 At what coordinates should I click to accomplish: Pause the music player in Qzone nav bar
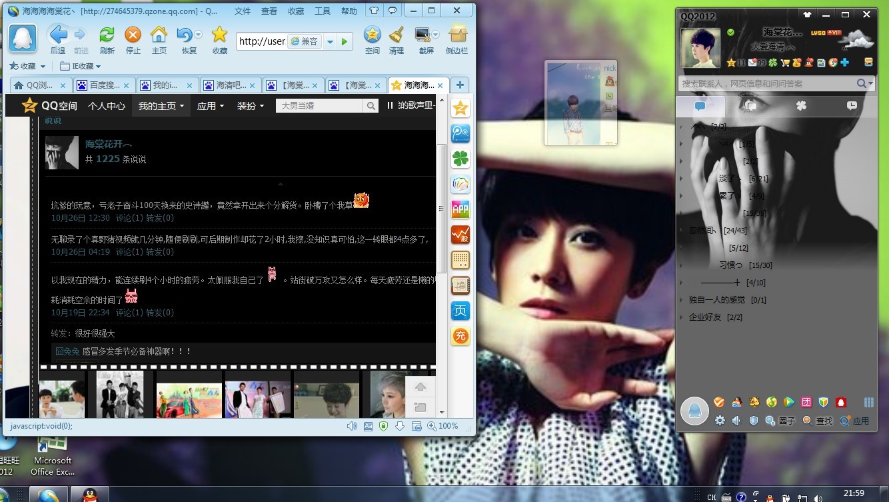[x=391, y=105]
